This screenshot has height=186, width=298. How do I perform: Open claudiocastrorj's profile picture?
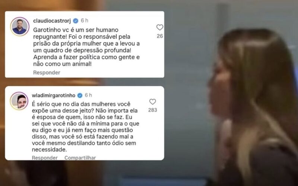20,26
